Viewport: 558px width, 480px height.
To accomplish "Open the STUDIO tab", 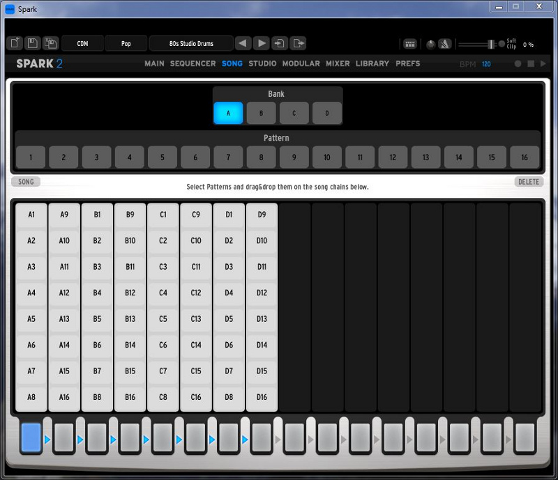I will (x=262, y=63).
